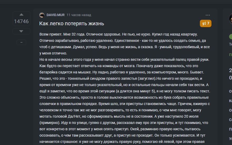Click the orange megaphone badge showing 7
232x145 pixels.
205,23
